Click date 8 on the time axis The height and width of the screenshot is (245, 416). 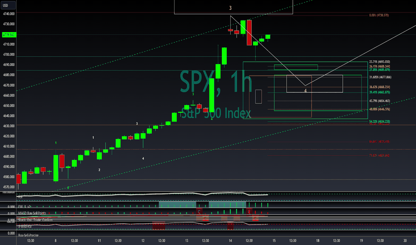click(x=55, y=241)
